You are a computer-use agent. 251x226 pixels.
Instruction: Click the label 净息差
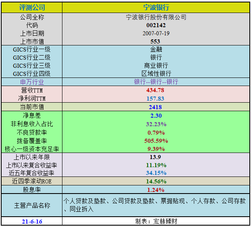click(x=32, y=116)
